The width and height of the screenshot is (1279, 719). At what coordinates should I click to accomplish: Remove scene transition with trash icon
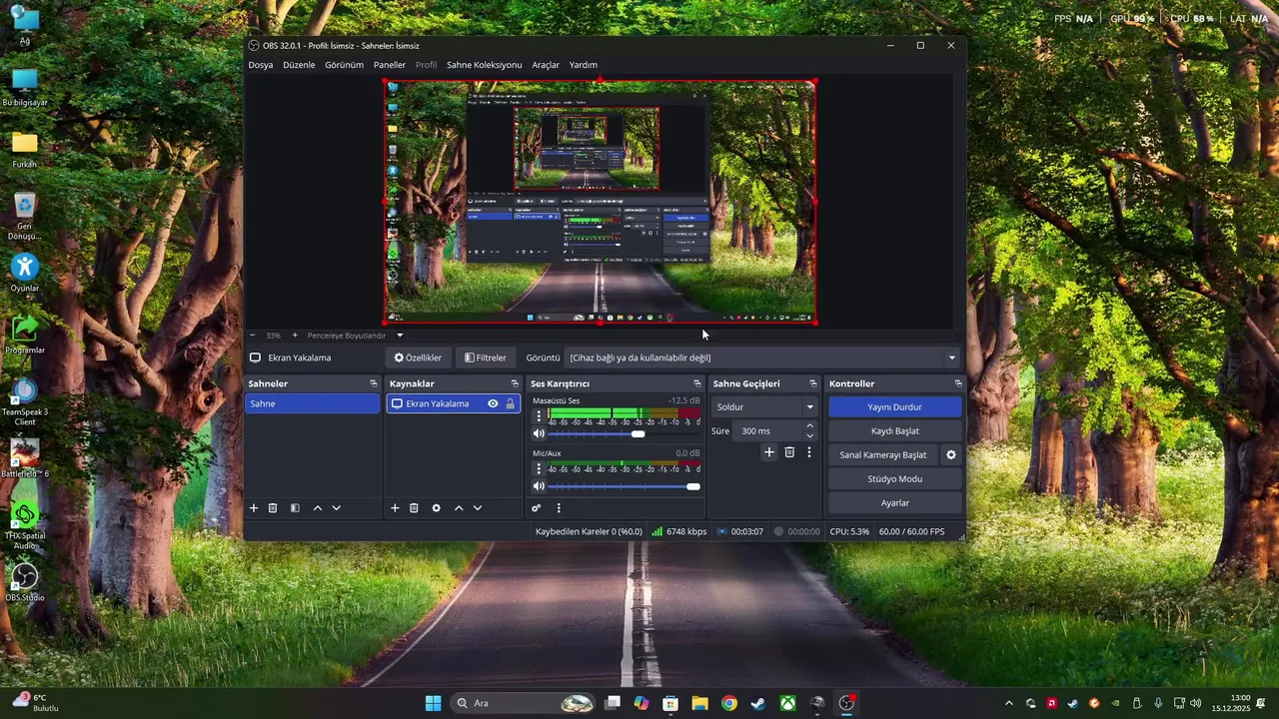click(789, 452)
